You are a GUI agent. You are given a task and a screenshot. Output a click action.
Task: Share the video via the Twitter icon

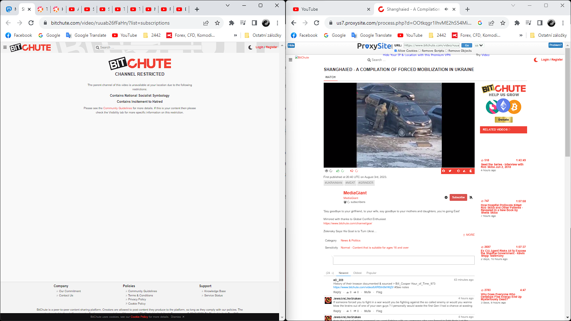pyautogui.click(x=450, y=171)
